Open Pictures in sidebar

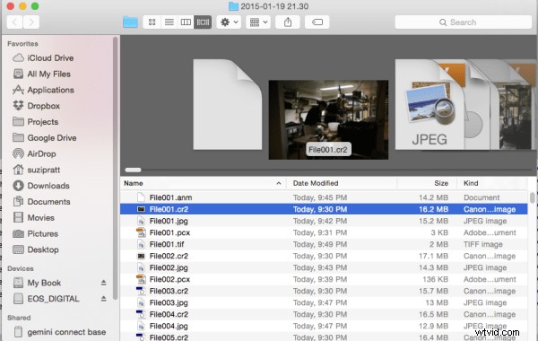click(x=35, y=233)
